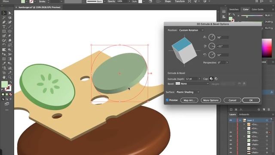Click the Z rotation 32° field
This screenshot has height=155, width=275.
click(x=223, y=55)
